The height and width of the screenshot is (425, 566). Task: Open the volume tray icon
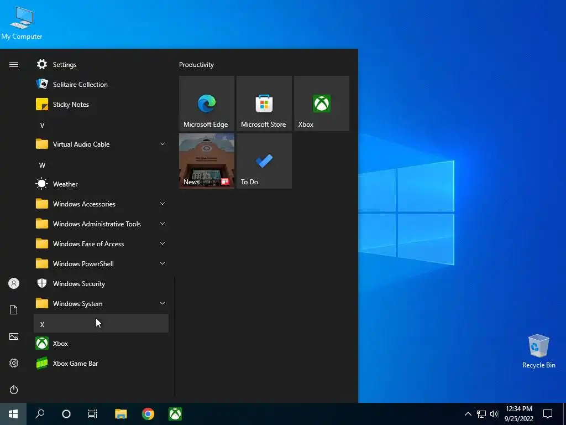[x=494, y=414]
